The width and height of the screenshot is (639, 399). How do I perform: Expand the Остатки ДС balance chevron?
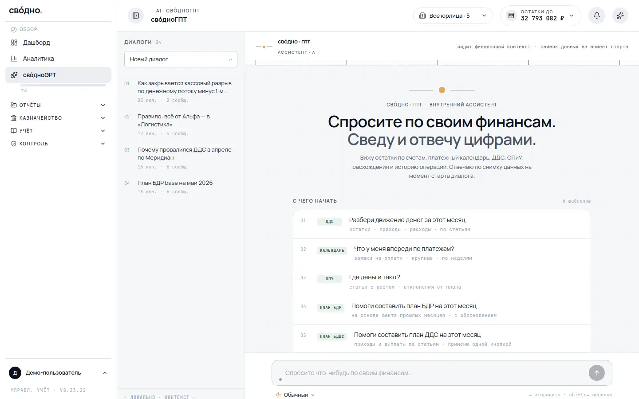point(572,16)
